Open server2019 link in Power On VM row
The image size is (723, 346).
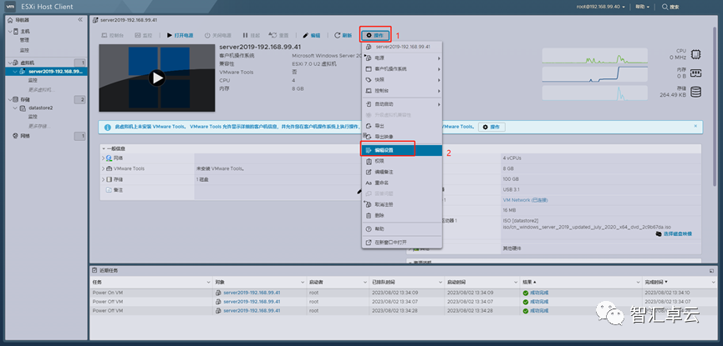[252, 293]
